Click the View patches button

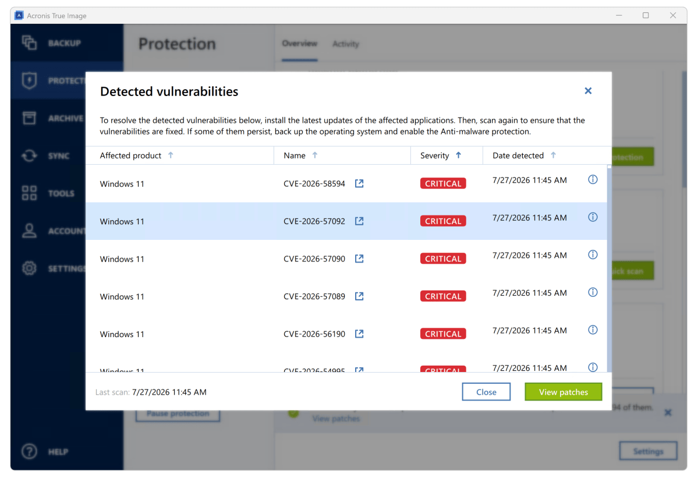pyautogui.click(x=563, y=392)
